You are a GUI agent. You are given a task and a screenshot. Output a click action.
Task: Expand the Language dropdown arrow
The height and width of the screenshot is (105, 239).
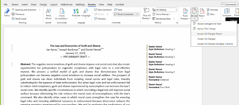[86, 18]
